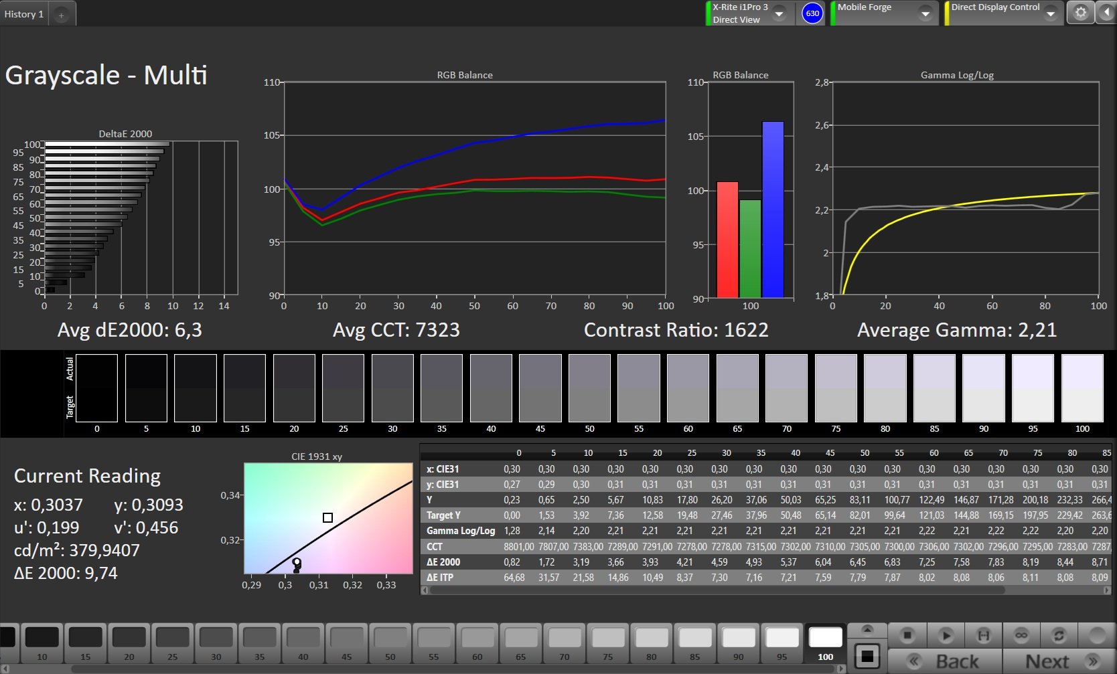Click the collapse arrow beside settings gear
Screen dimensions: 1117x674
1106,13
